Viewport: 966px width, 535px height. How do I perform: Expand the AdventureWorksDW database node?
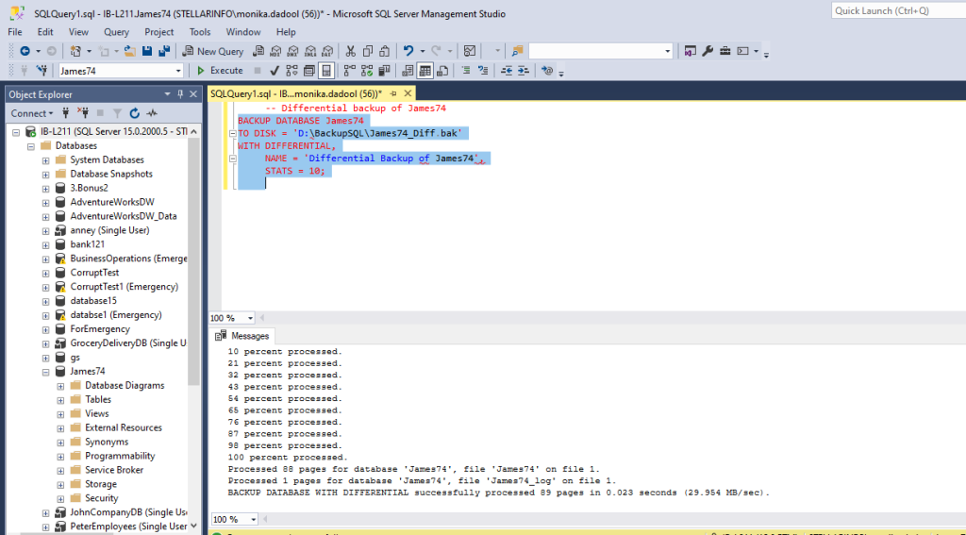coord(45,202)
